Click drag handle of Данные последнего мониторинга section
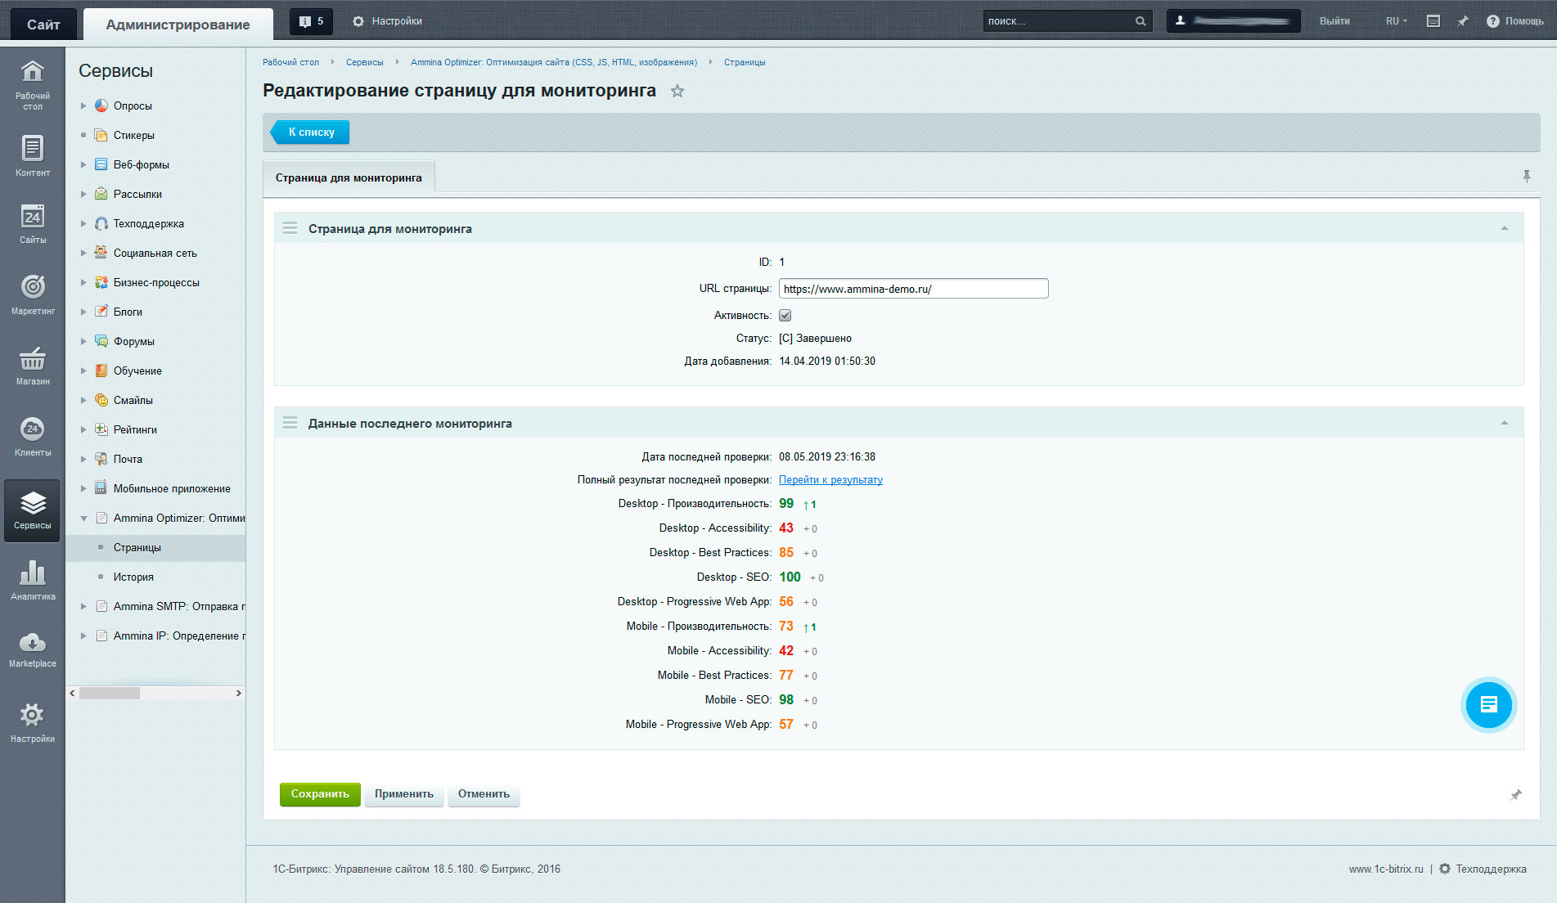Image resolution: width=1557 pixels, height=903 pixels. click(x=290, y=423)
